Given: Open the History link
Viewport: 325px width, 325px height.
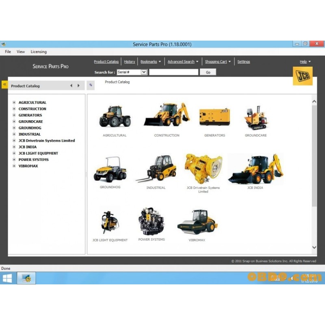Looking at the screenshot, I should 129,62.
